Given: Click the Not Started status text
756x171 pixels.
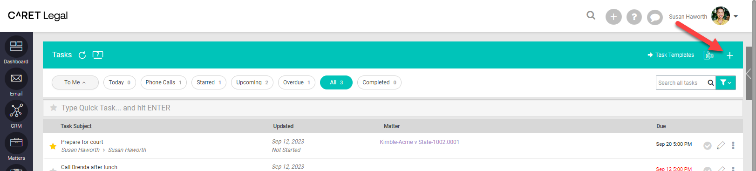Looking at the screenshot, I should pos(286,150).
